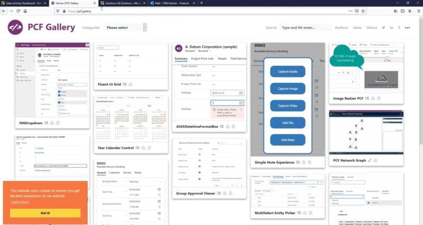Click the 'Type and hit enter' search field
The image size is (423, 225).
coord(304,27)
